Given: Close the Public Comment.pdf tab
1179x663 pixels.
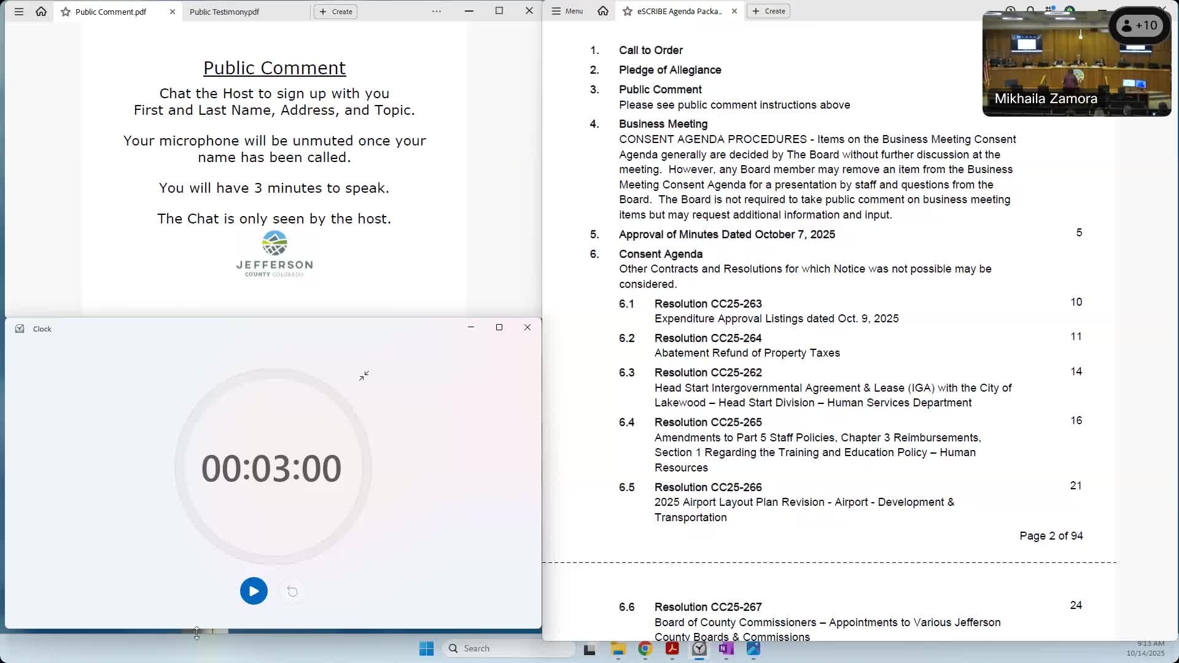Looking at the screenshot, I should [172, 12].
